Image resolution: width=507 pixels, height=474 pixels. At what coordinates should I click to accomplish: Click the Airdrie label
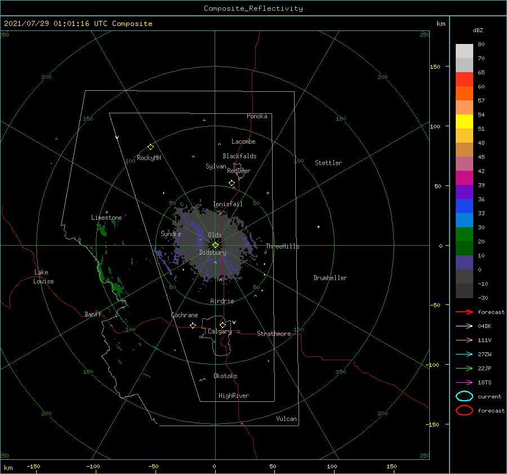tap(222, 301)
